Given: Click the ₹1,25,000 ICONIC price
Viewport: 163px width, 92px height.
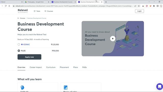Looking at the screenshot, I should [55, 44].
